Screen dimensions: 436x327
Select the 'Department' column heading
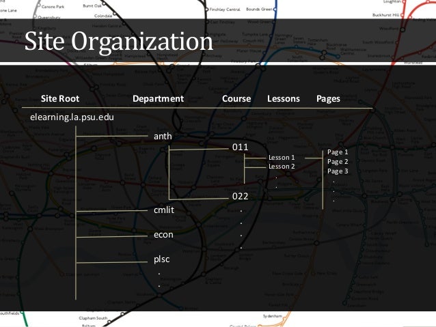[x=159, y=98]
